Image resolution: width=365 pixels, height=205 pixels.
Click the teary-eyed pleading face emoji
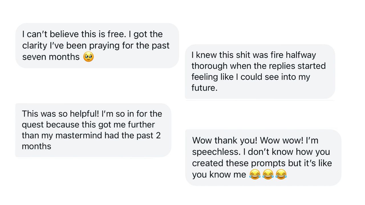88,57
